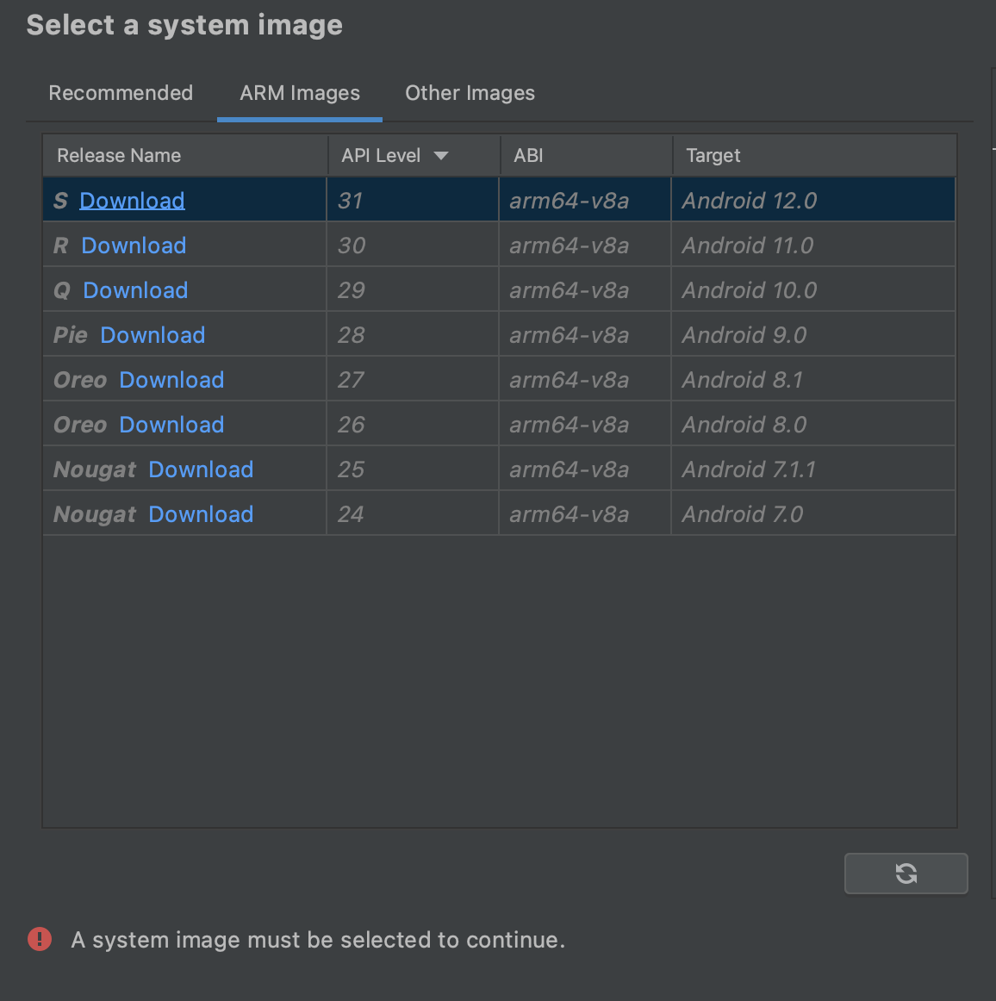Download the R API level 30 image

pos(134,245)
